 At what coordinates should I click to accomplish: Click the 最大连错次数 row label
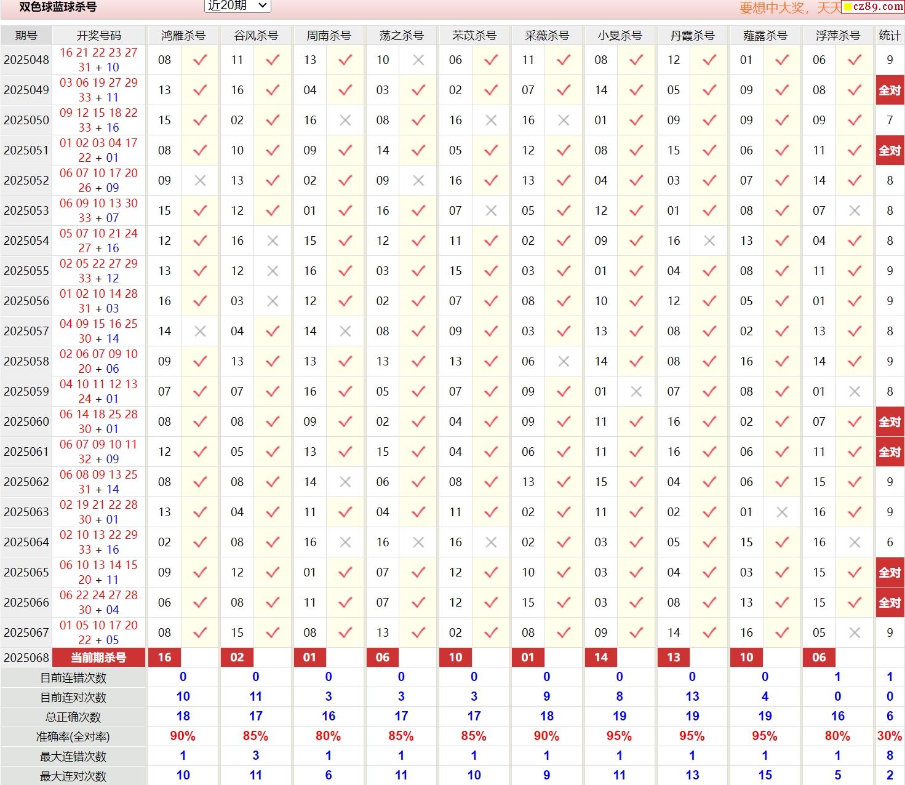point(73,756)
